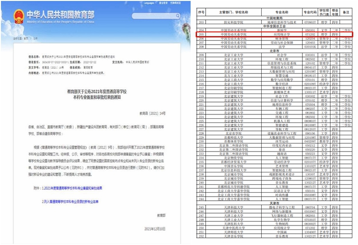Viewport: 358px width, 245px height.
Task: Click the 首页 breadcrumb link
Action: tap(26, 38)
